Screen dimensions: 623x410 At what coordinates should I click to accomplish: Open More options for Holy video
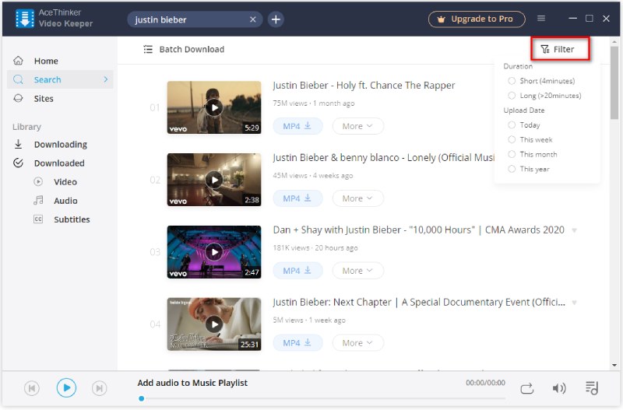pos(358,126)
